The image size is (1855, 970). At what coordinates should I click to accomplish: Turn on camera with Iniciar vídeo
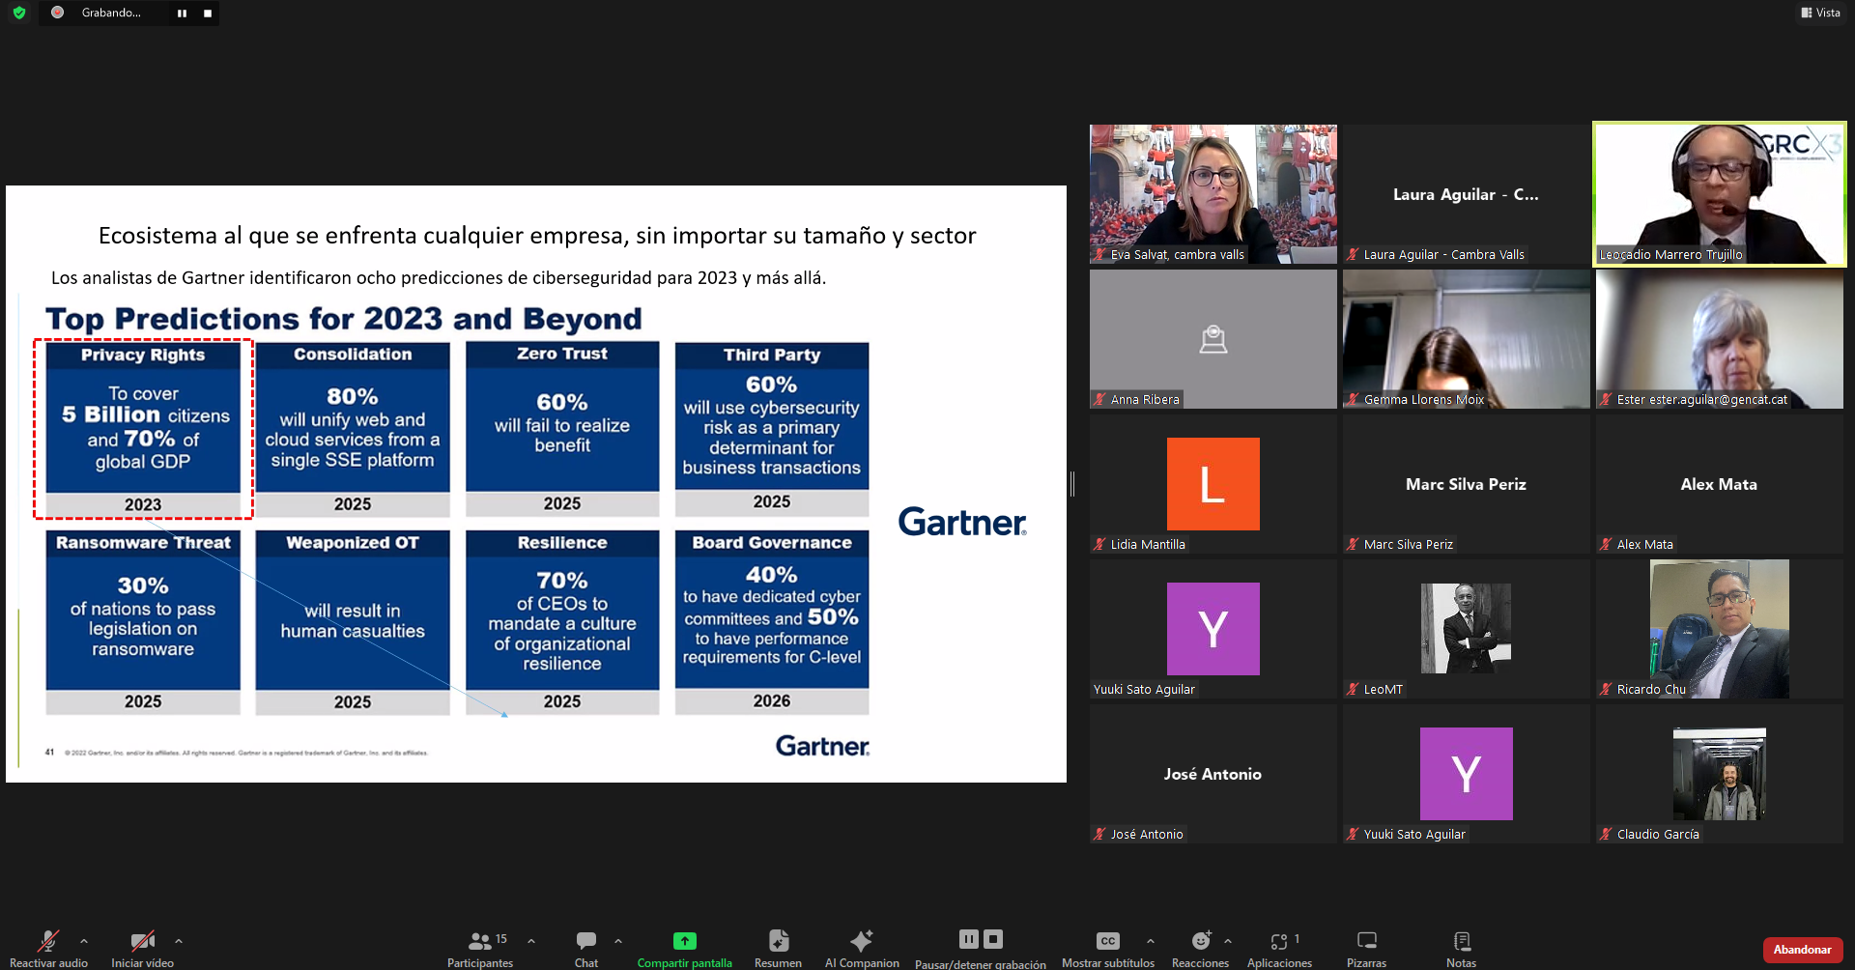click(142, 941)
